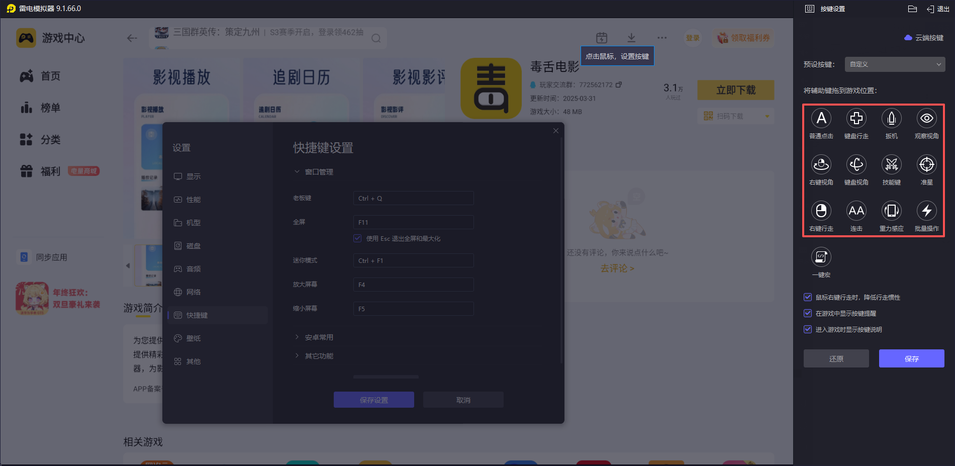This screenshot has width=955, height=466.
Task: Open the 磁盘 settings tab
Action: point(218,246)
